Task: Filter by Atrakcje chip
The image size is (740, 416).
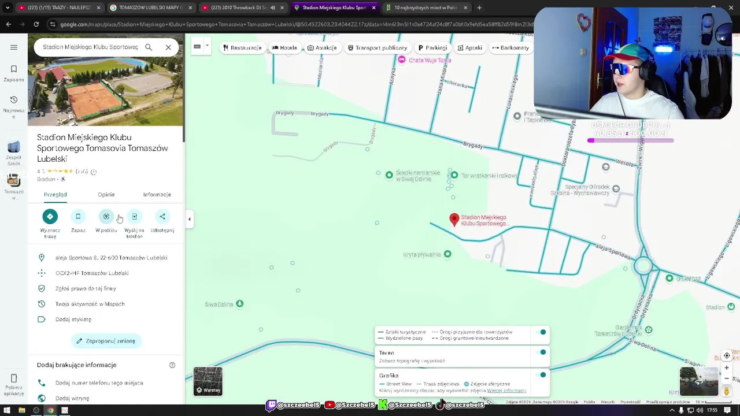Action: pyautogui.click(x=322, y=47)
